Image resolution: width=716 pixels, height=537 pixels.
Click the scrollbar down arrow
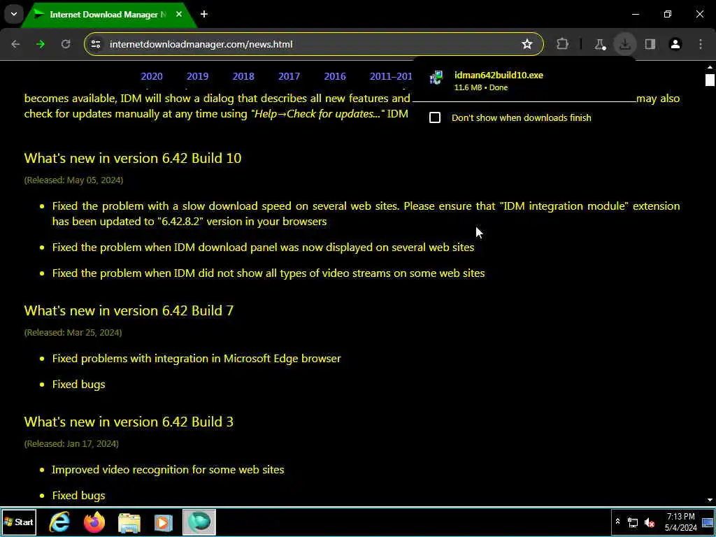pos(710,500)
